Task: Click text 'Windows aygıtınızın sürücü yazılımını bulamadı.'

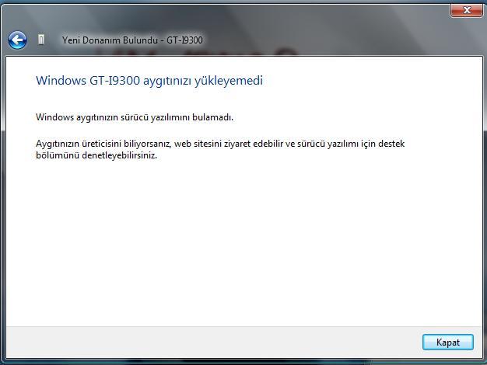Action: coord(135,117)
